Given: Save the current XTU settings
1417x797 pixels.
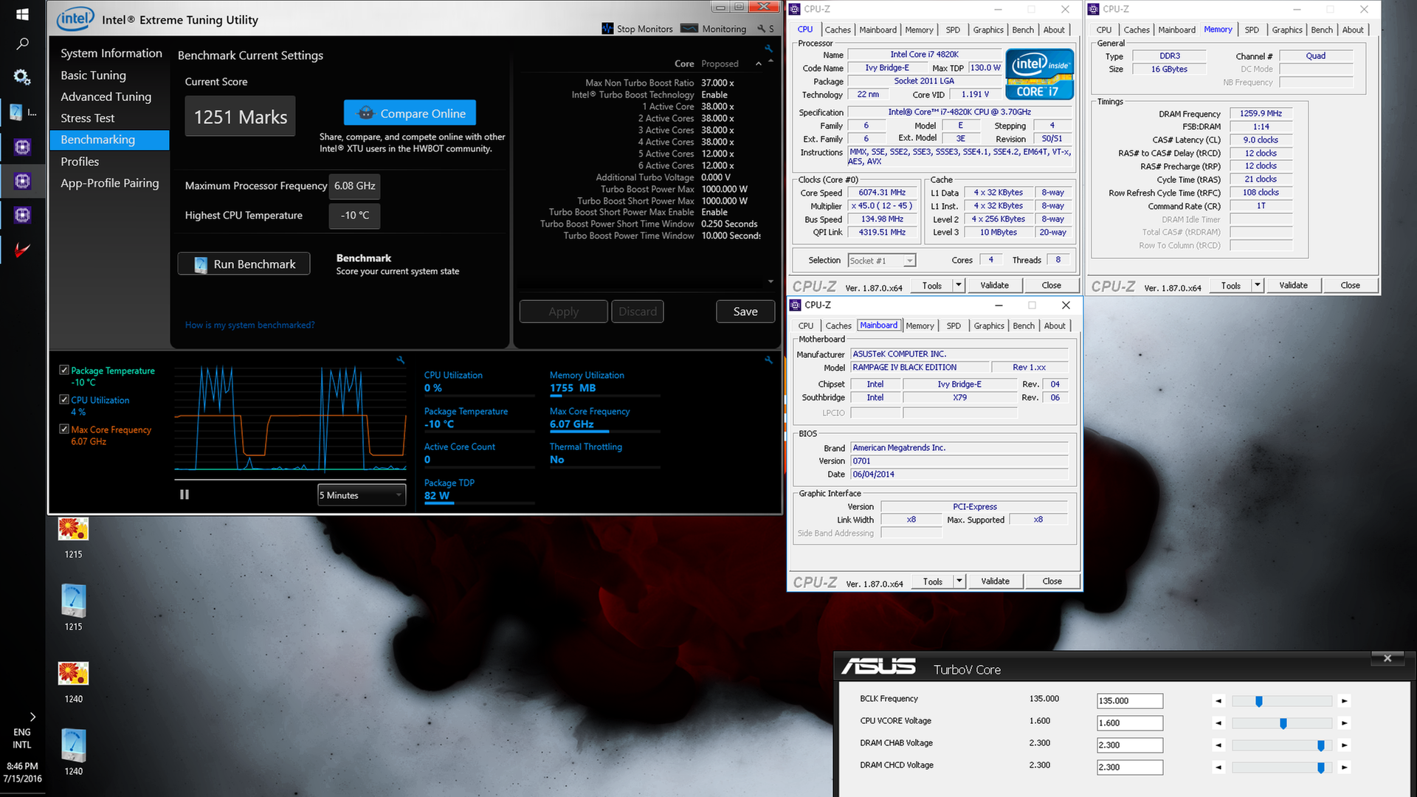Looking at the screenshot, I should tap(745, 311).
